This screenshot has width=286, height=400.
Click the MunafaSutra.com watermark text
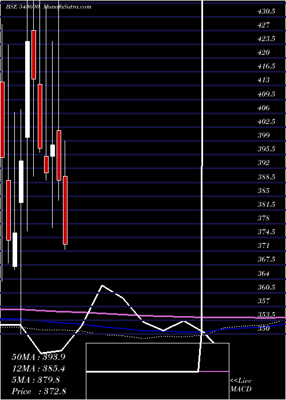[67, 7]
